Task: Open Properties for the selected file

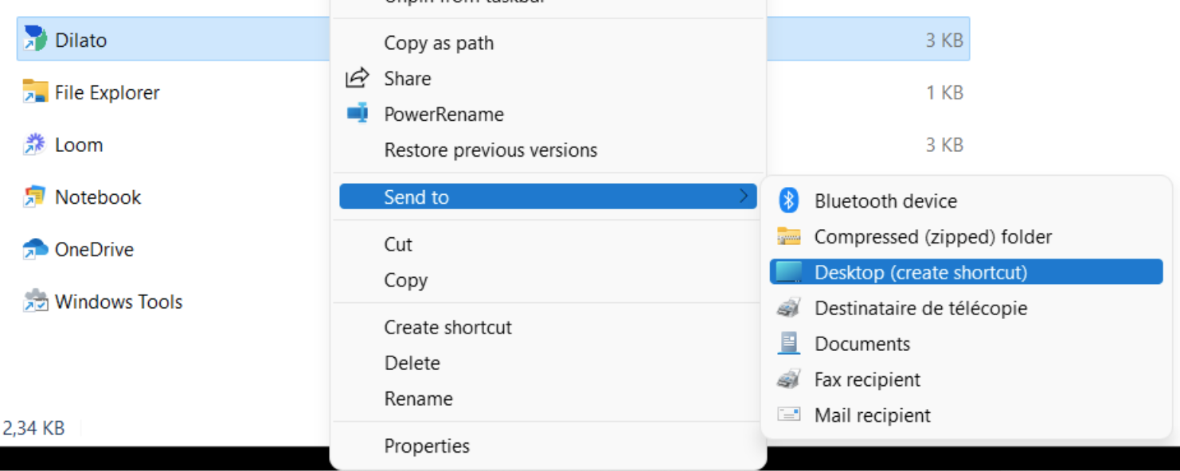Action: coord(427,446)
